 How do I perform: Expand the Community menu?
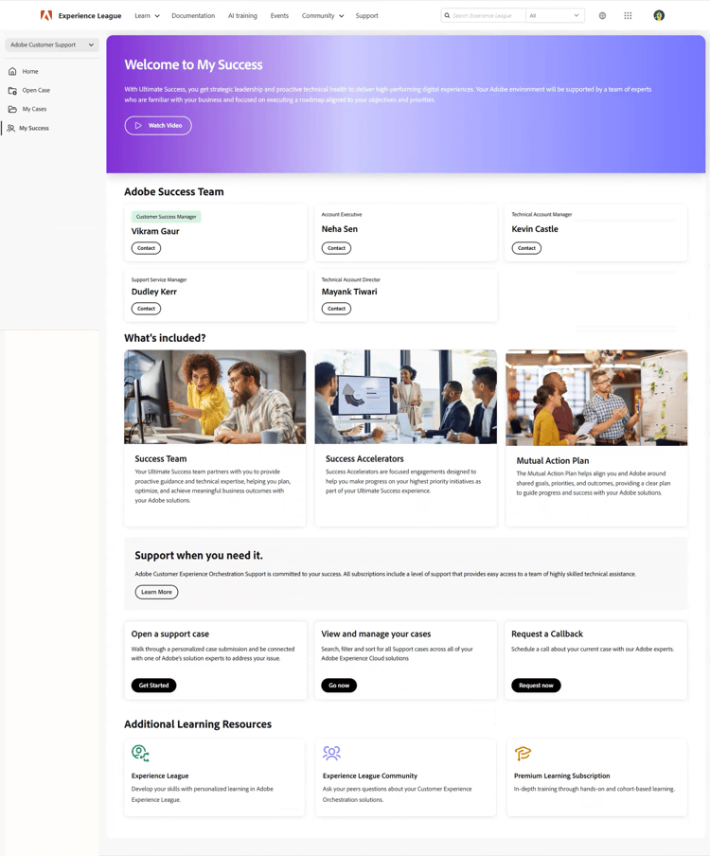[323, 16]
